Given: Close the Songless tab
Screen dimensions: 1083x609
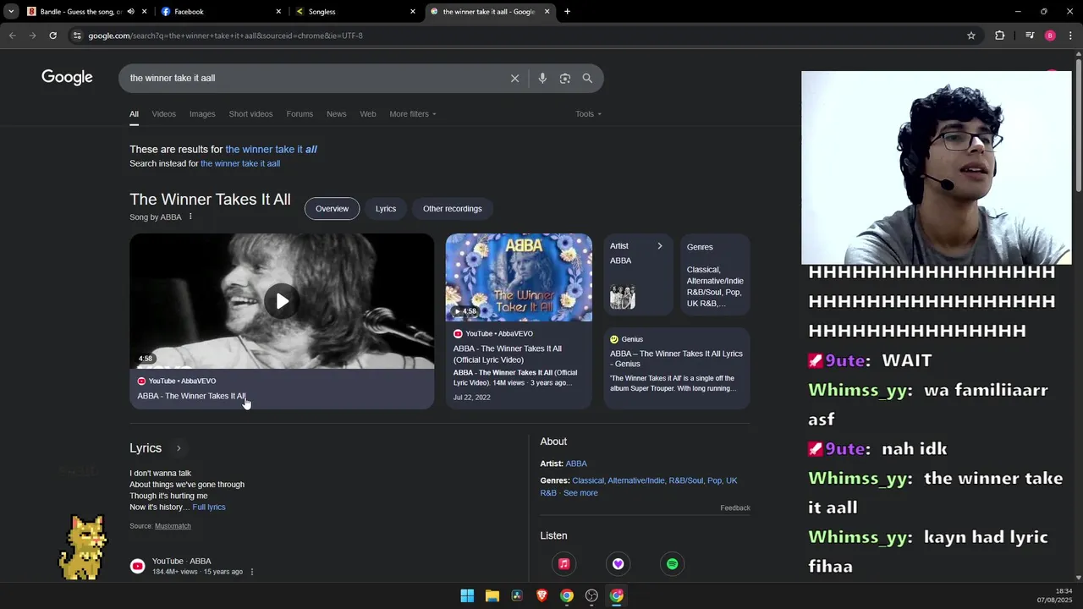Looking at the screenshot, I should pyautogui.click(x=413, y=12).
